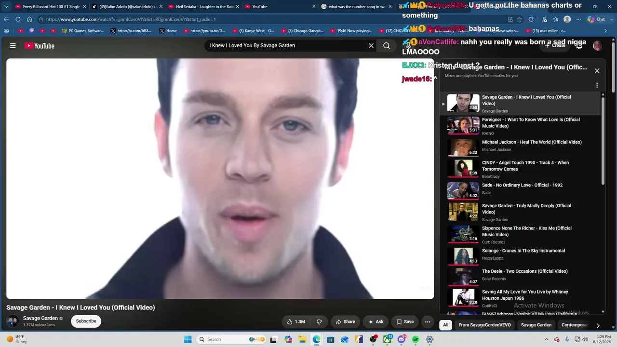Screen dimensions: 617x347
Task: Open the X Home bookmark
Action: (x=168, y=31)
